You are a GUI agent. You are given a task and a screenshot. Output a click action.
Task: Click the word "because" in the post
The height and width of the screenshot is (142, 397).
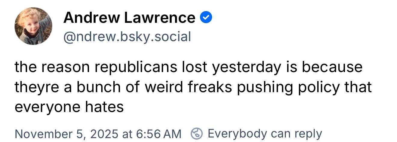tap(332, 67)
